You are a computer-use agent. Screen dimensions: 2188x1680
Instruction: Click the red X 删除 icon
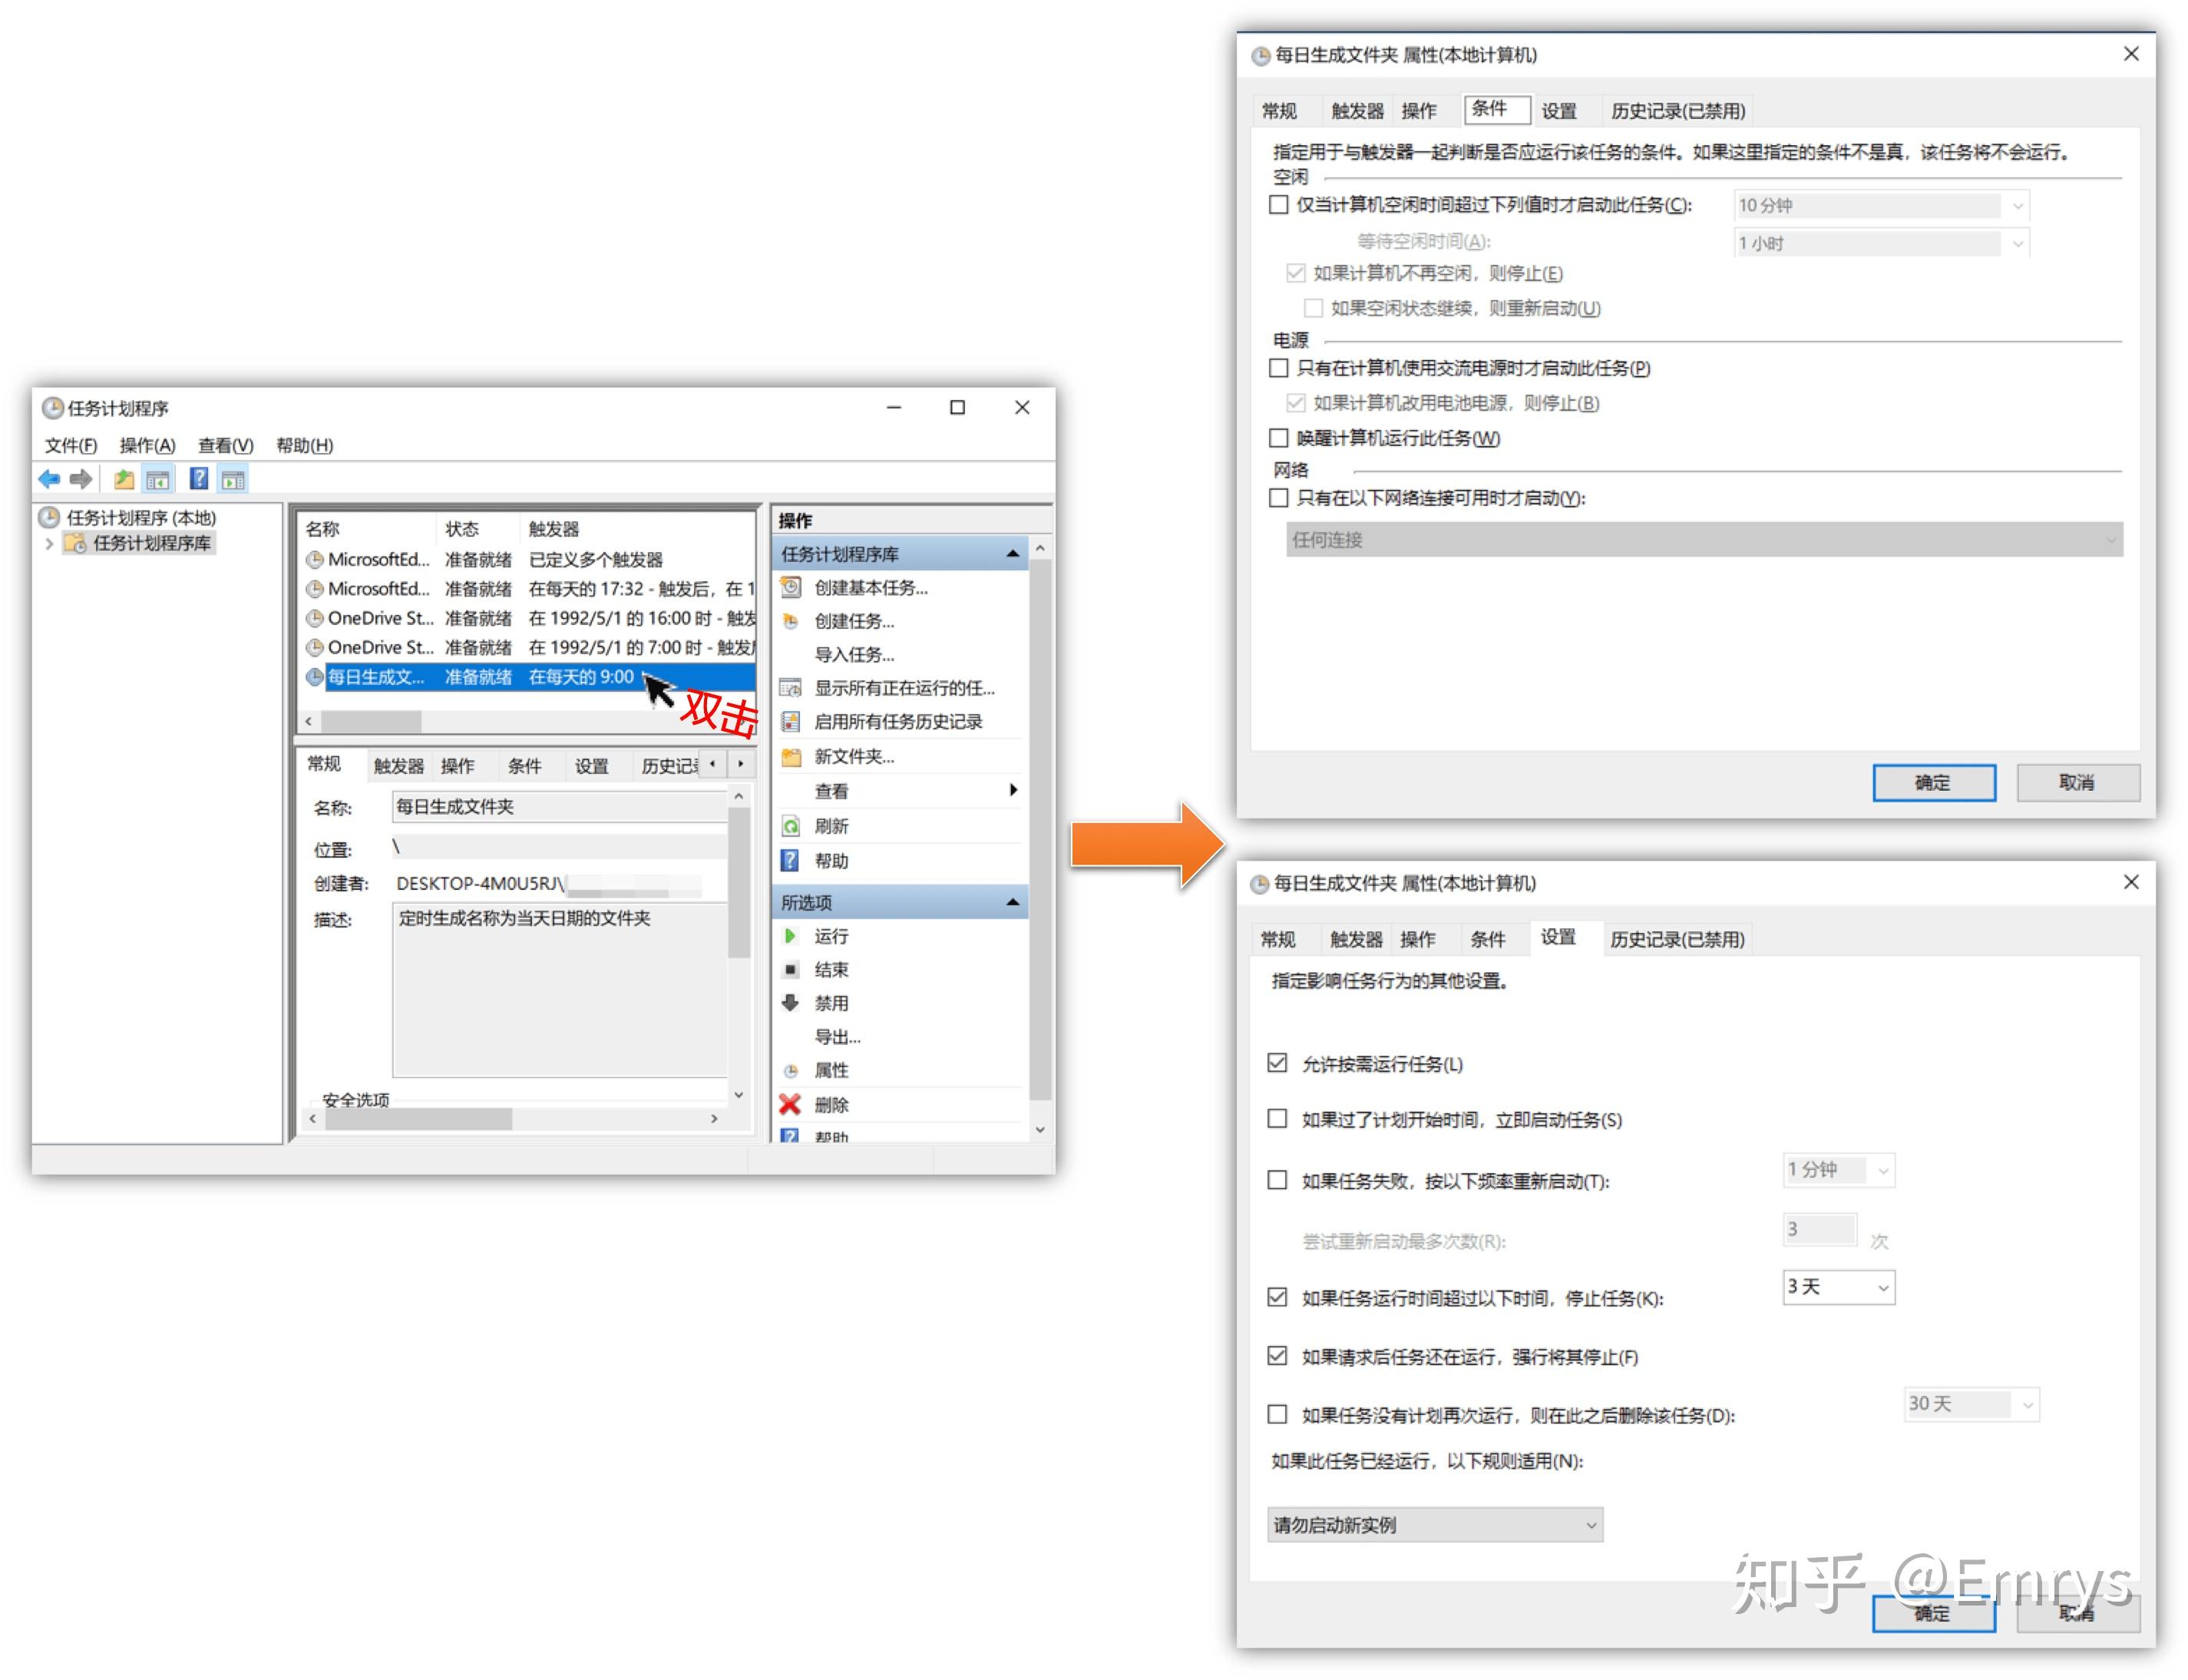point(790,1104)
